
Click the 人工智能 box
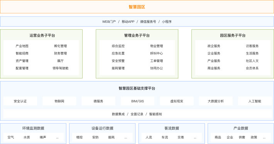(x=255, y=101)
